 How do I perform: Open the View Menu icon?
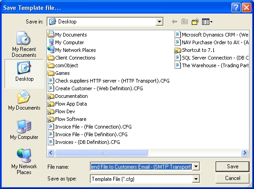pyautogui.click(x=207, y=22)
